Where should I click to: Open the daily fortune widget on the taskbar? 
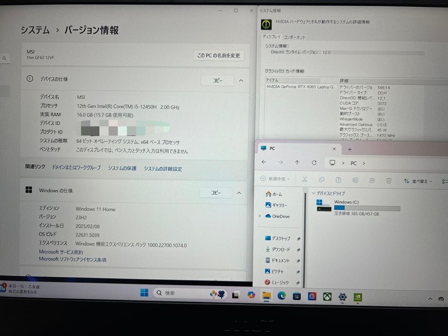(x=21, y=289)
